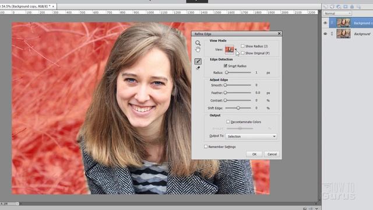Adjust the Feather slider
Viewport: 373px width, 210px height.
(x=238, y=93)
